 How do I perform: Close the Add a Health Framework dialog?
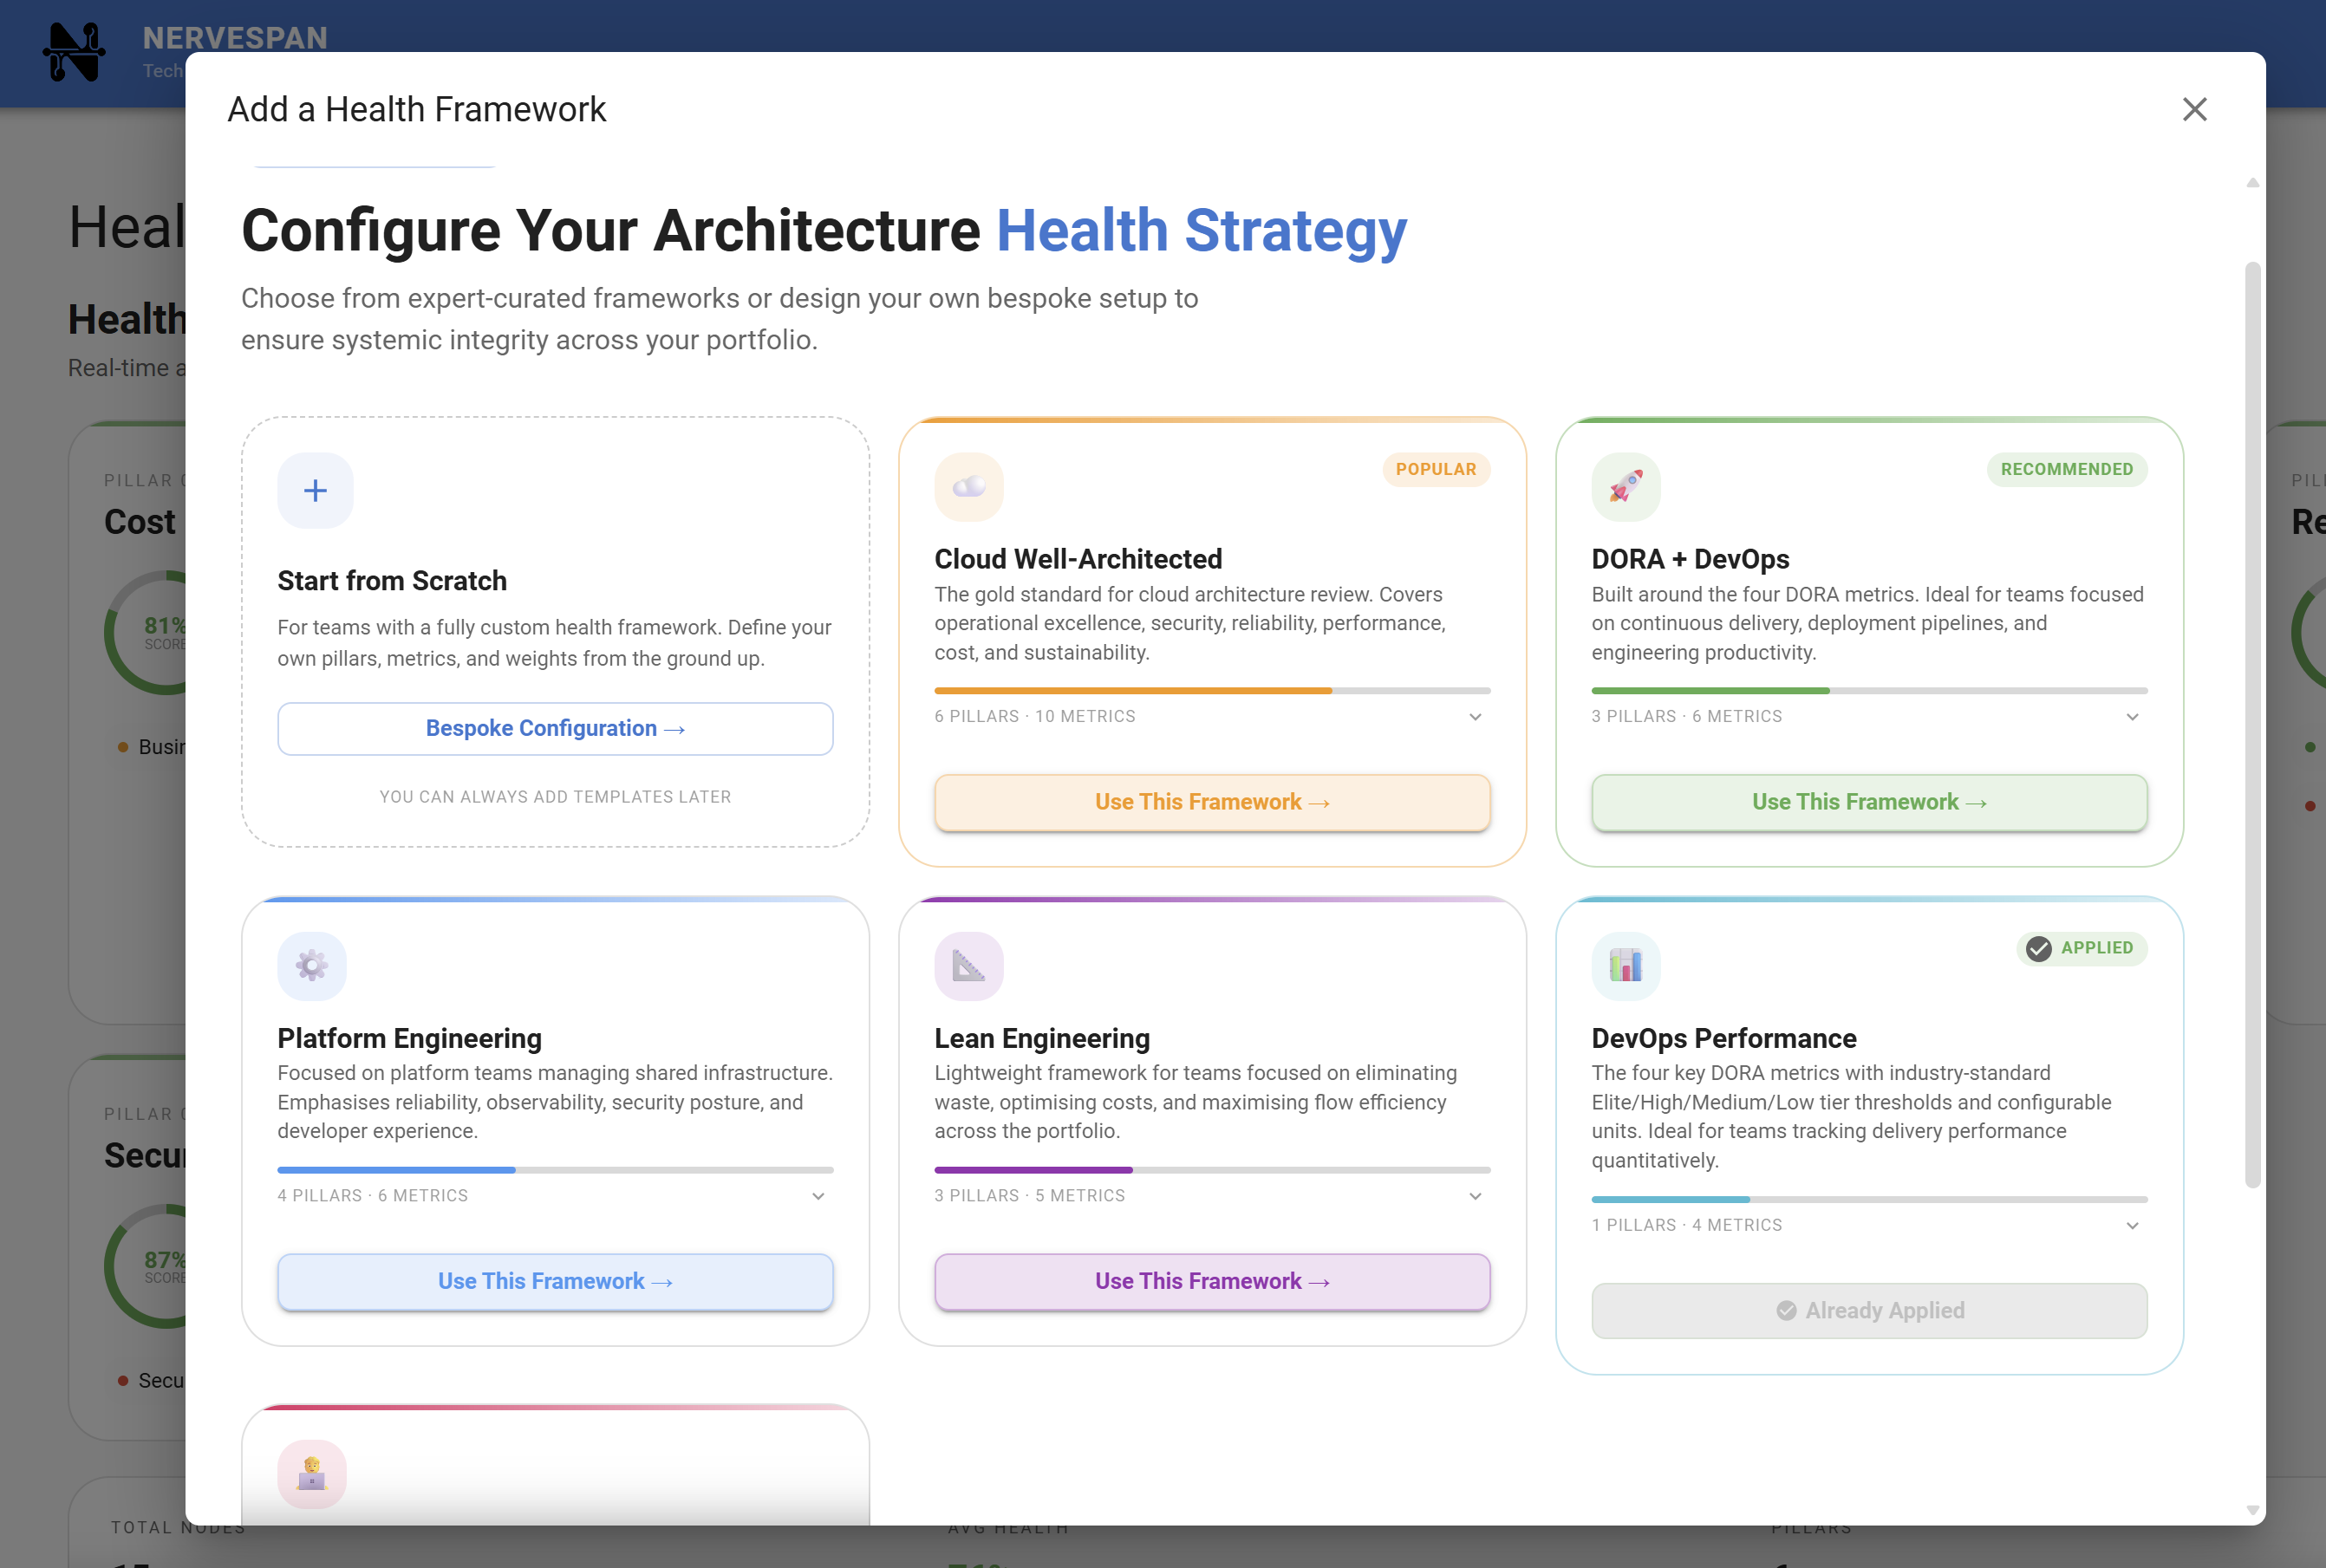click(2194, 109)
